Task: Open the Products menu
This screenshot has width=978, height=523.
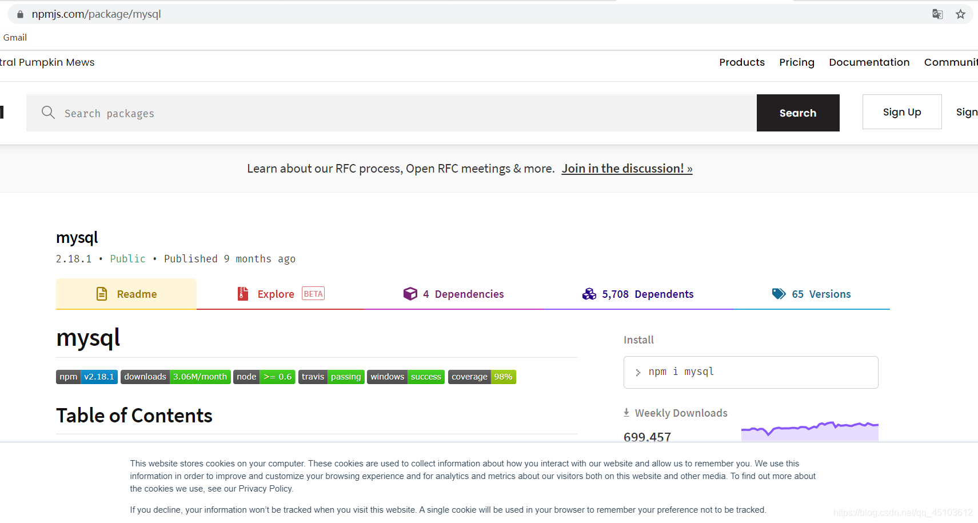Action: coord(742,62)
